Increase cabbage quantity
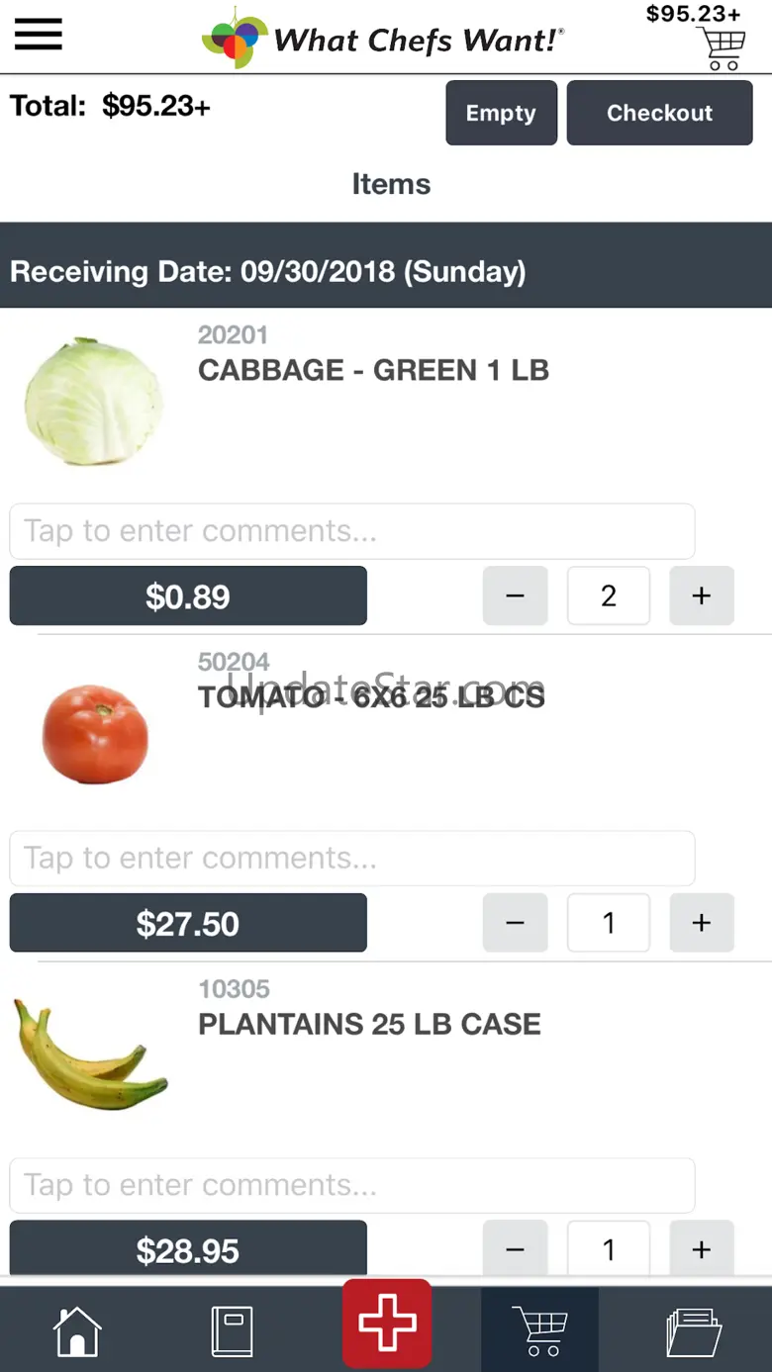This screenshot has width=772, height=1372. pos(702,595)
